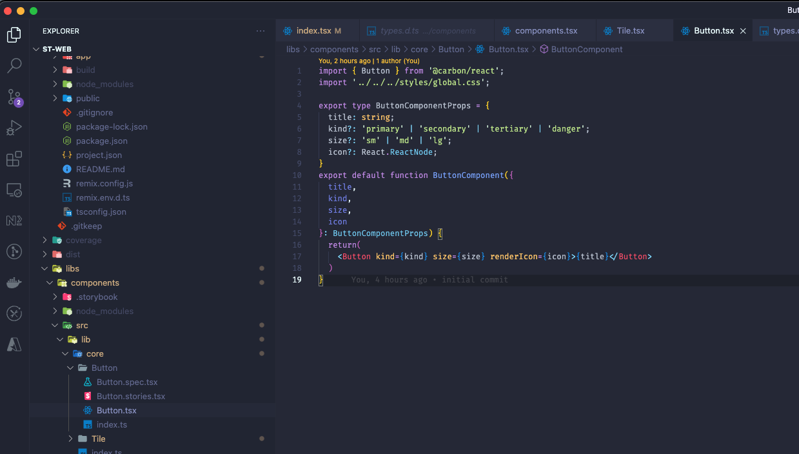Expand the Tile folder
The image size is (799, 454).
[x=98, y=439]
